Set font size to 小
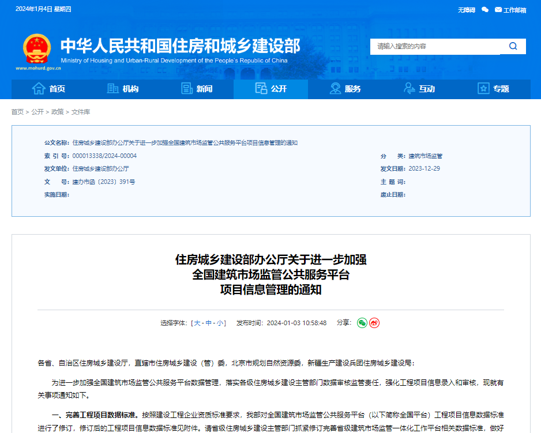 pos(220,323)
